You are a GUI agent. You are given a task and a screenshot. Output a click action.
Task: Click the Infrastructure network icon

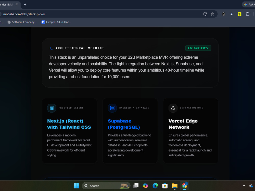pos(173,108)
